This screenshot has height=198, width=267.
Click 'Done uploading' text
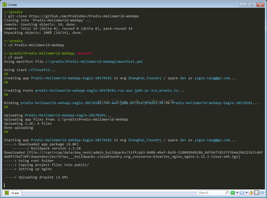pos(19,128)
